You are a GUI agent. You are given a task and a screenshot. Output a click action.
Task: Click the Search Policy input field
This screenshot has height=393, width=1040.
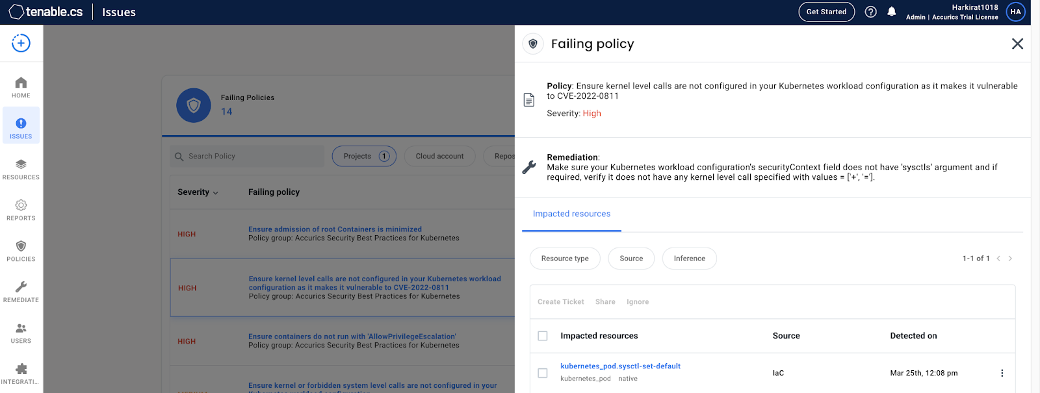247,156
